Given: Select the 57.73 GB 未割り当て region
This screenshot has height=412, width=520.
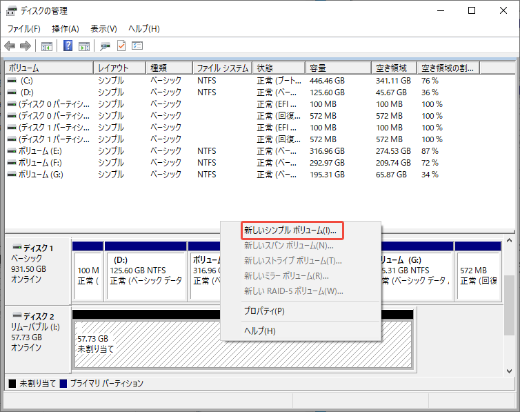Looking at the screenshot, I should click(x=148, y=344).
